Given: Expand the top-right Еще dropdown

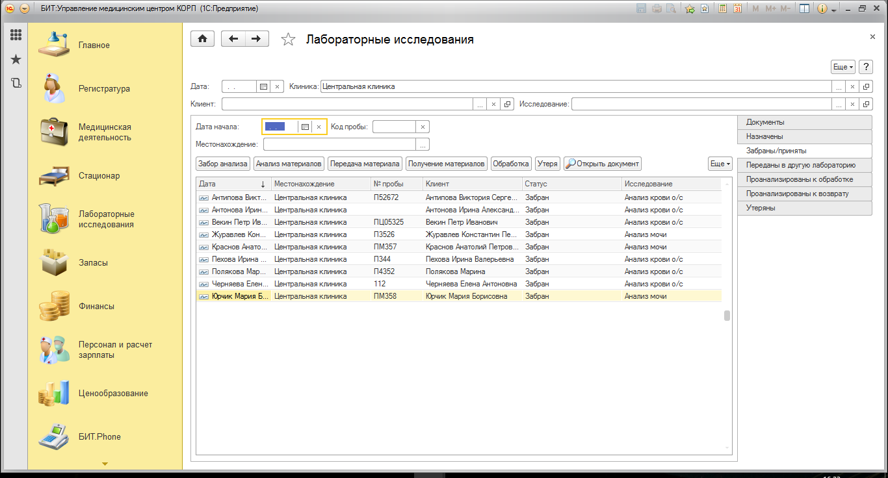Looking at the screenshot, I should click(842, 67).
